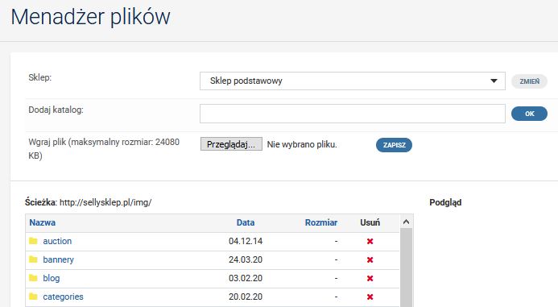Save the upload with ZAPISZ button

coord(394,145)
